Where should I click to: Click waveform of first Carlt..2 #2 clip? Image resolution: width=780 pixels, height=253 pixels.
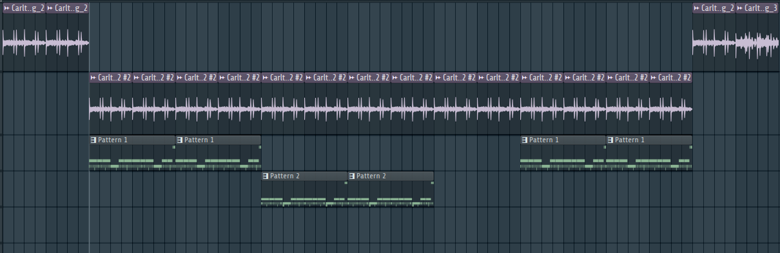tap(110, 108)
